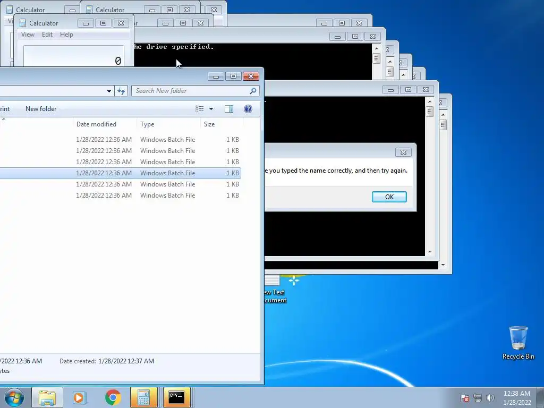Open Google Chrome from taskbar
The image size is (544, 408).
(x=113, y=397)
